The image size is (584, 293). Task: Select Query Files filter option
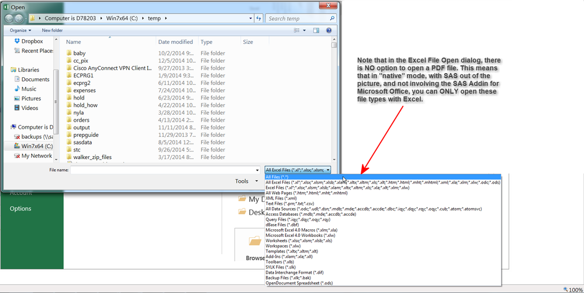pos(382,219)
